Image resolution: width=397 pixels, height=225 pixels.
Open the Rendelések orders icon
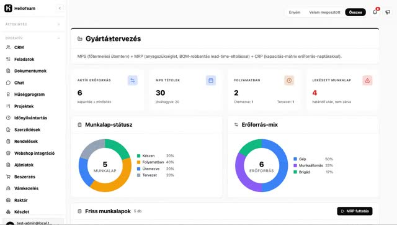[x=8, y=141]
